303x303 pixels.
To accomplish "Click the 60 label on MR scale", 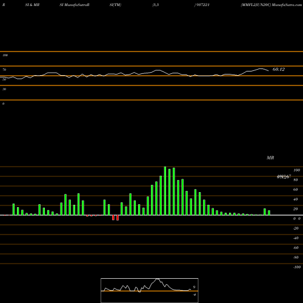I will [296, 190].
